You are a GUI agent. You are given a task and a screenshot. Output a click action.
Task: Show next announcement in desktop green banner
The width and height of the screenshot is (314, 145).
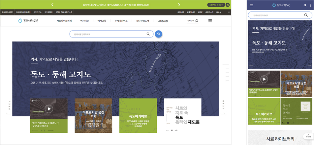click(x=179, y=5)
